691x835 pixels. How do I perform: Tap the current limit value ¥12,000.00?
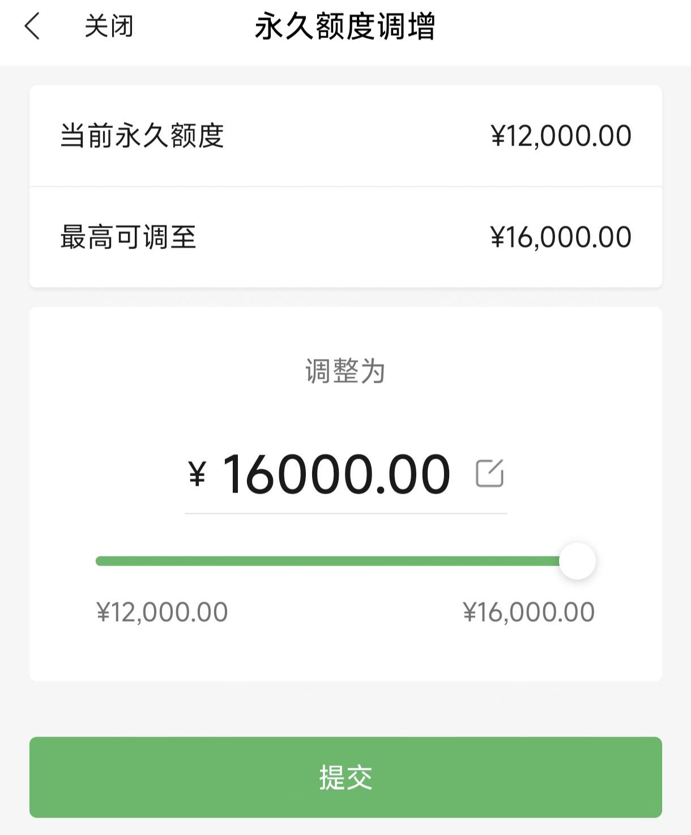click(561, 136)
